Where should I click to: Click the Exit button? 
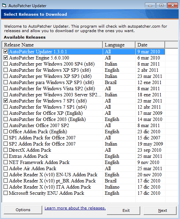[124, 210]
